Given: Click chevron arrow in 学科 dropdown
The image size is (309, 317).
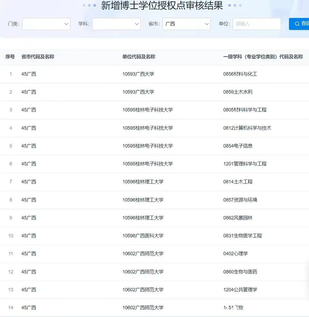Looking at the screenshot, I should [x=136, y=24].
